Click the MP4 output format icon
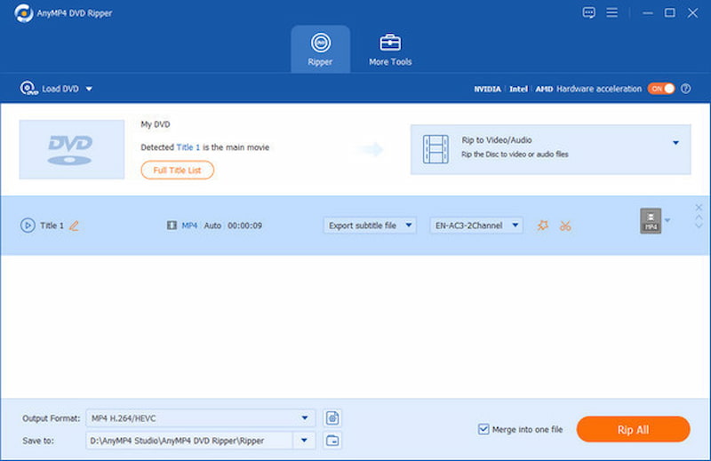This screenshot has width=711, height=461. tap(651, 221)
